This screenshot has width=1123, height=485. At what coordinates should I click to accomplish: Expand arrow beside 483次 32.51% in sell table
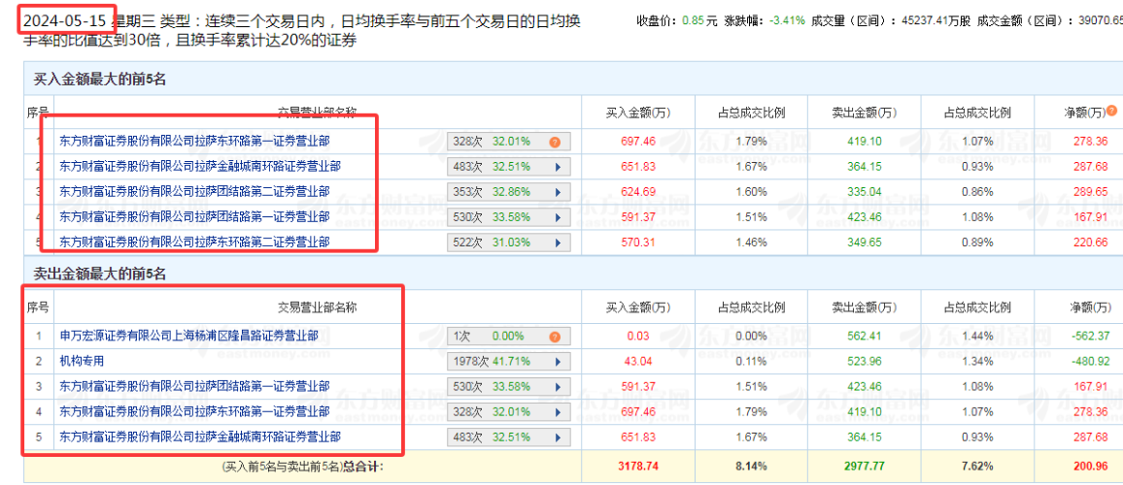(557, 436)
